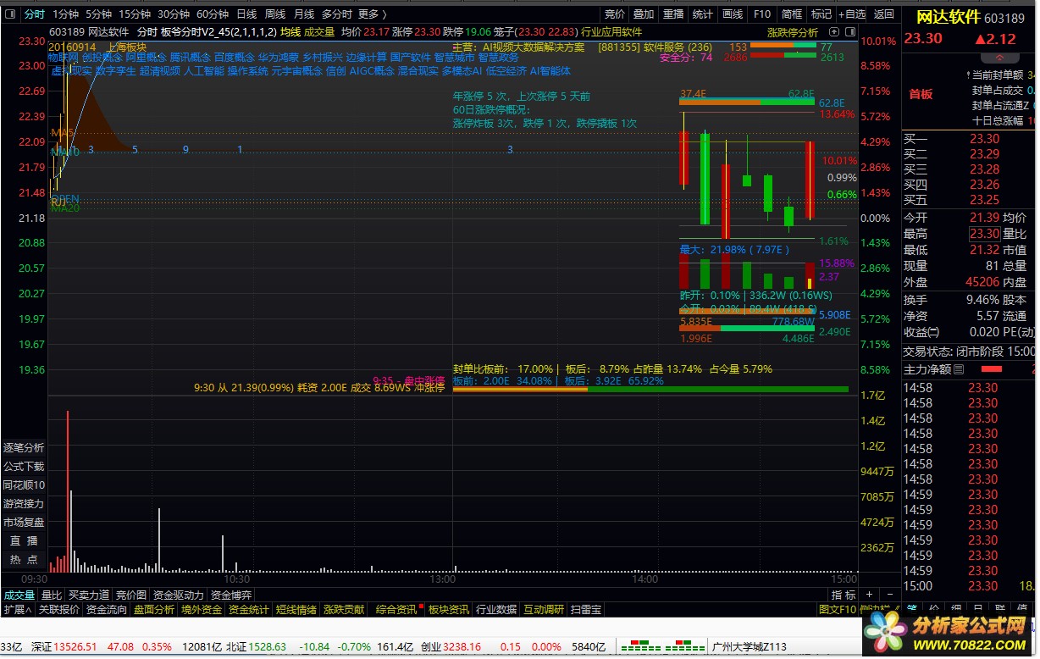This screenshot has height=659, width=1040.
Task: Switch to the 分时 chart tab
Action: pyautogui.click(x=34, y=14)
